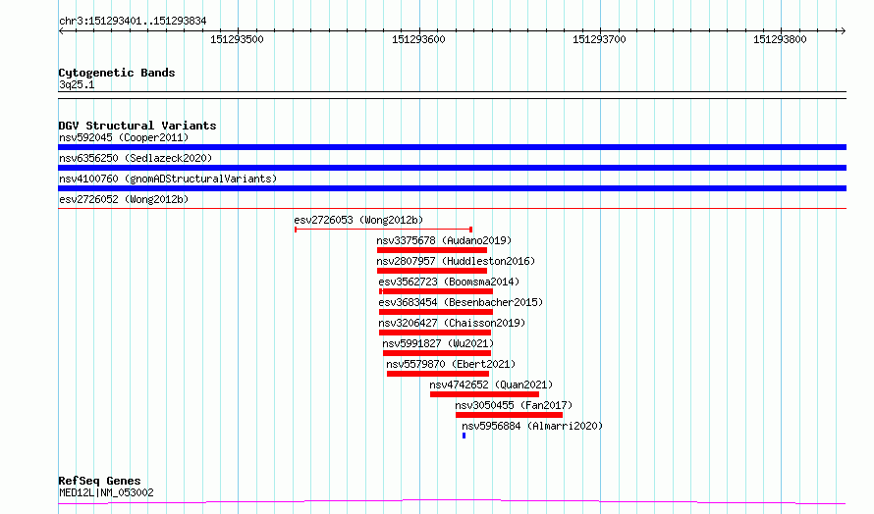
Task: Select the thin red esv2726052 (Wong2012b) line
Action: 452,209
